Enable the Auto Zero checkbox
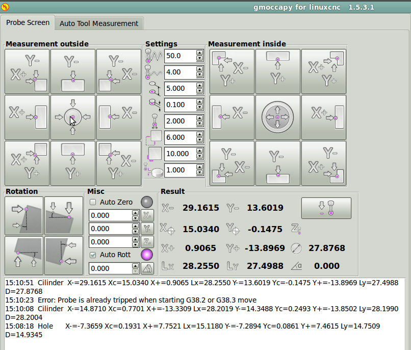This screenshot has width=411, height=350. tap(93, 202)
